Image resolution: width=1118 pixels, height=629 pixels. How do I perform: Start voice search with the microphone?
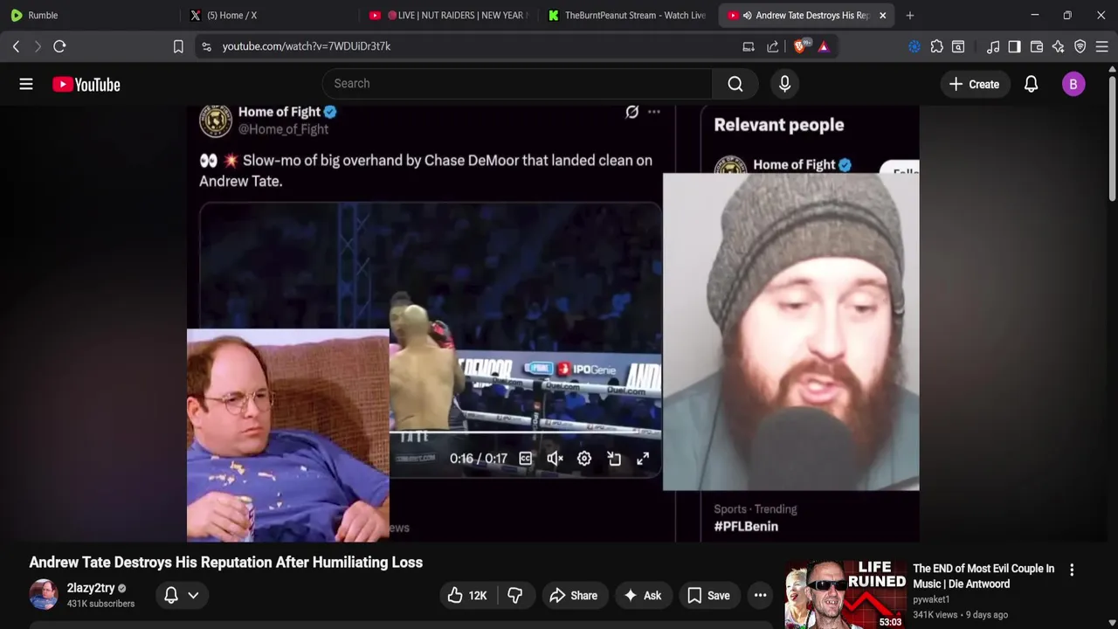pos(784,84)
